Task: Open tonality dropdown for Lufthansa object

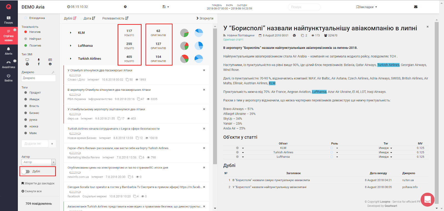Action: point(243,157)
